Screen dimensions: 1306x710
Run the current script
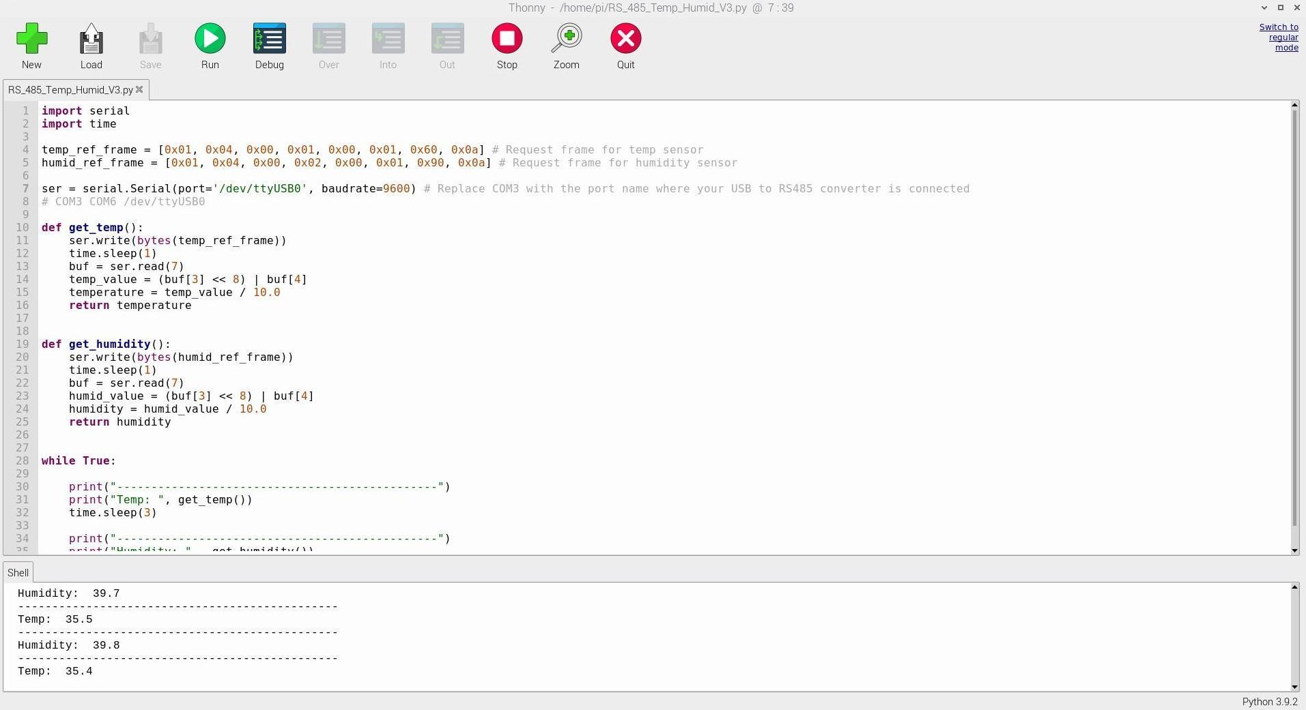point(210,39)
